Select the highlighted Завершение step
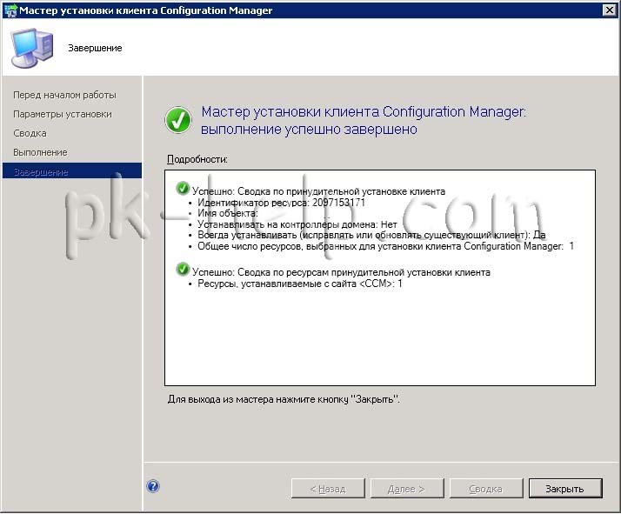 click(x=72, y=171)
